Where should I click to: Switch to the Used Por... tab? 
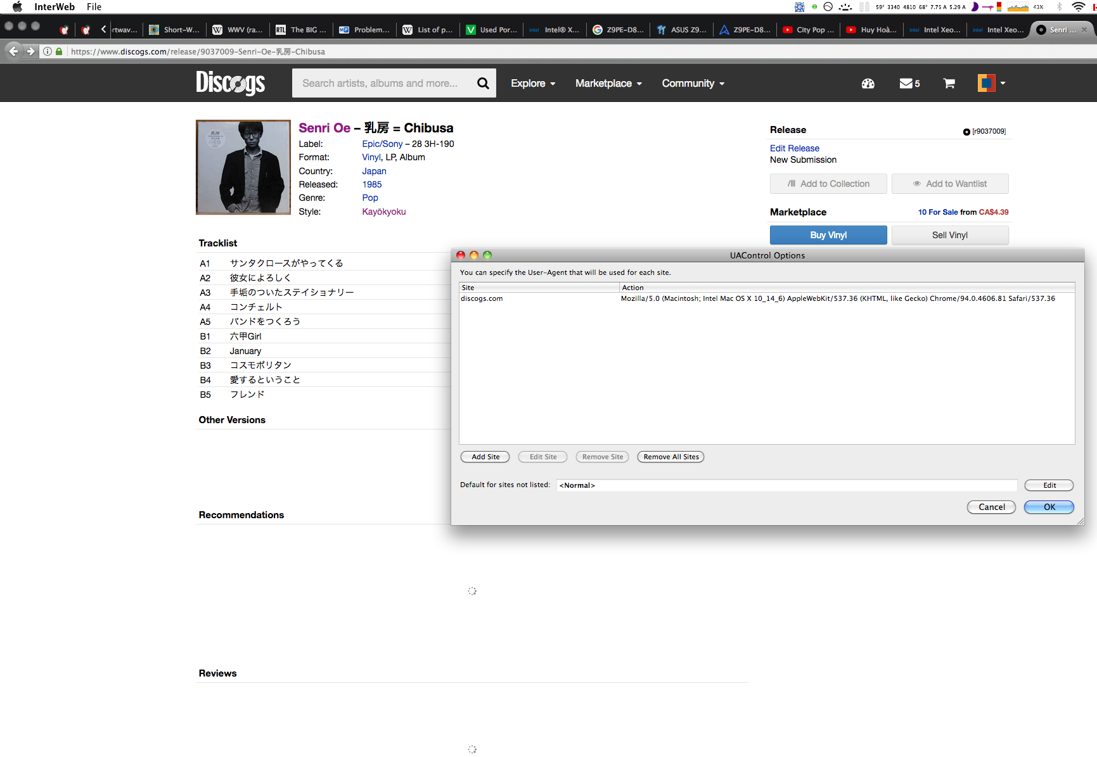click(x=492, y=29)
